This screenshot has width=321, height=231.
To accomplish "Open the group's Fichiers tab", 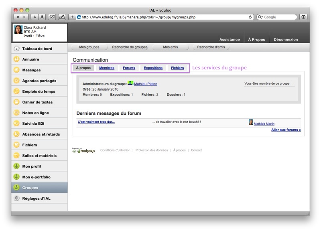I will point(177,68).
